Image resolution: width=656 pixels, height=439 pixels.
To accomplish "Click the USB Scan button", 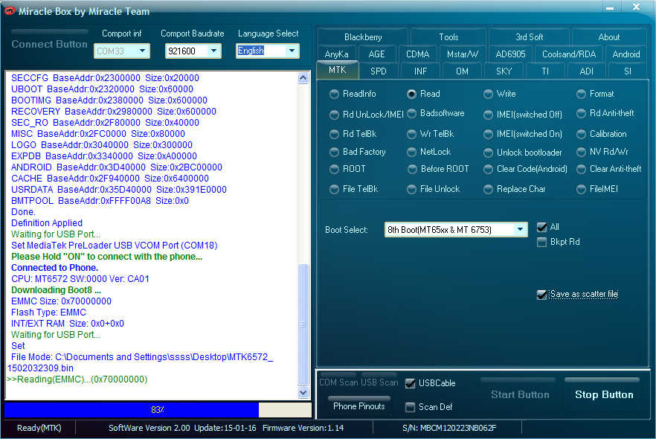I will [379, 382].
